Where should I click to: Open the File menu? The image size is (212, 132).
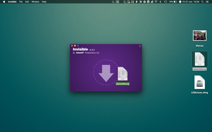21,2
